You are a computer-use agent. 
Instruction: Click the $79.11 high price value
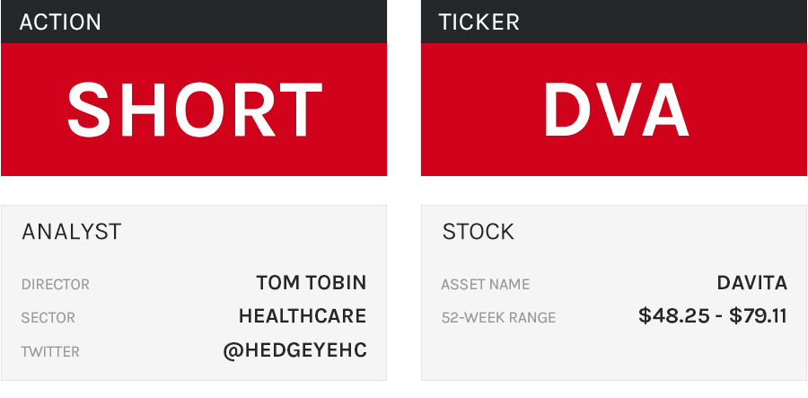[757, 316]
